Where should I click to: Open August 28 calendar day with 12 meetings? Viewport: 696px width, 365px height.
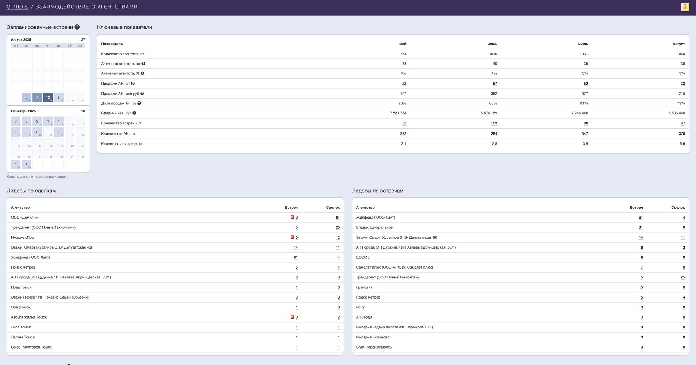click(48, 97)
